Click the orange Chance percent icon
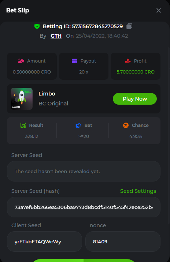This screenshot has height=262, width=170. tap(126, 125)
